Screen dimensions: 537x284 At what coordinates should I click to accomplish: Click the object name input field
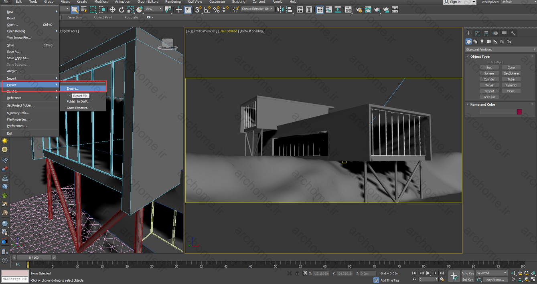pyautogui.click(x=497, y=112)
